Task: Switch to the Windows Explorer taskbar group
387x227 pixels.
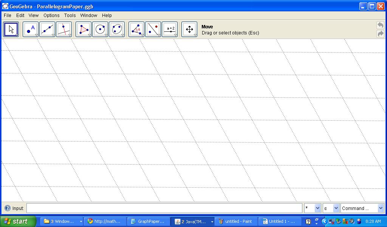Action: (62, 221)
